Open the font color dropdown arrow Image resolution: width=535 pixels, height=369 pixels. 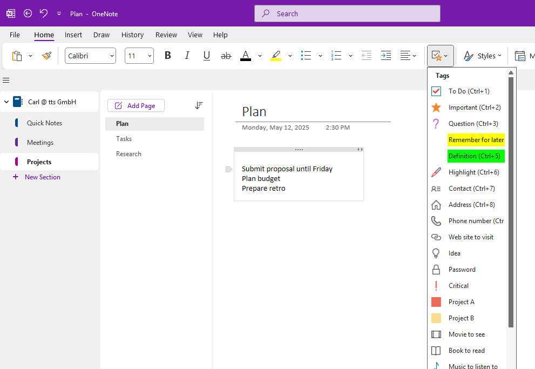(260, 56)
